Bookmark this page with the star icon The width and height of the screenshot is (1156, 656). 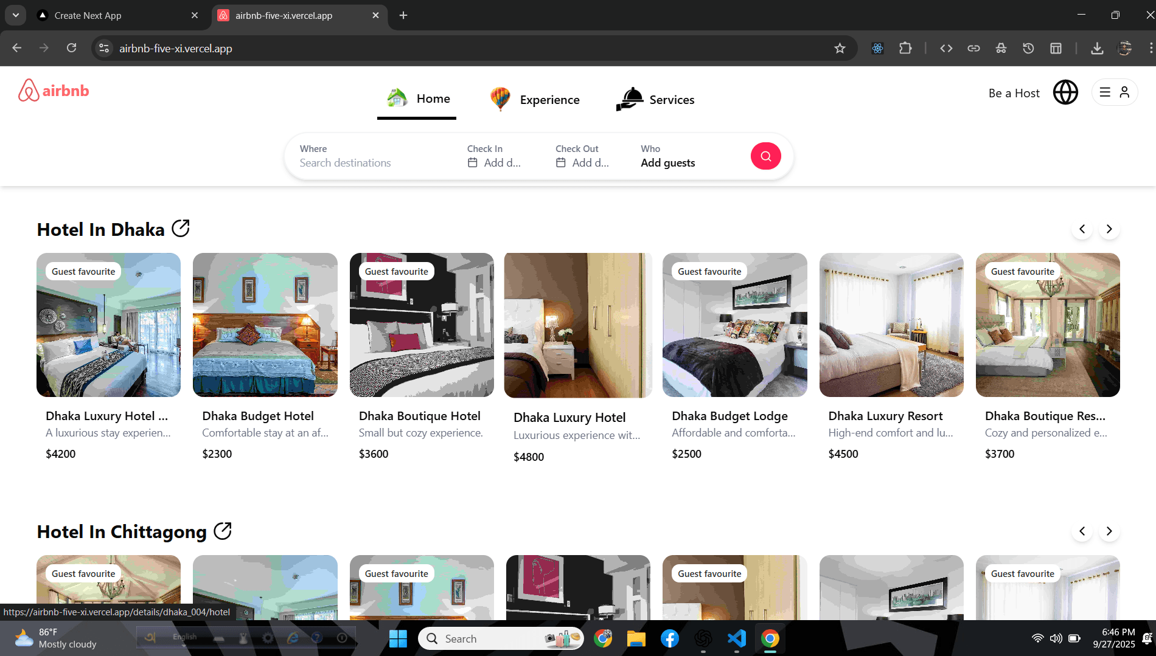point(840,48)
